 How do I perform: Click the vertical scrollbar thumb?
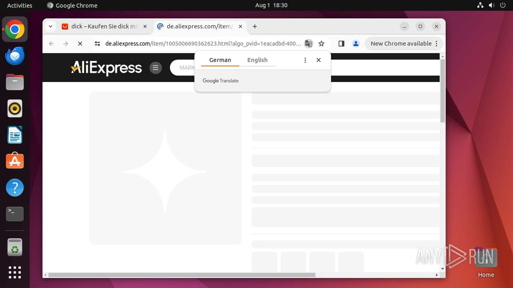pyautogui.click(x=442, y=90)
